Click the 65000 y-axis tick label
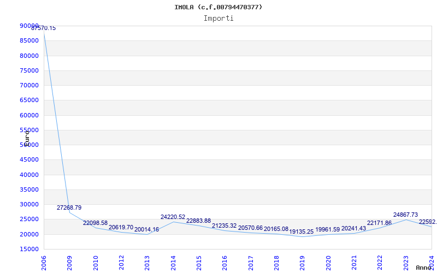The width and height of the screenshot is (437, 273). [29, 100]
